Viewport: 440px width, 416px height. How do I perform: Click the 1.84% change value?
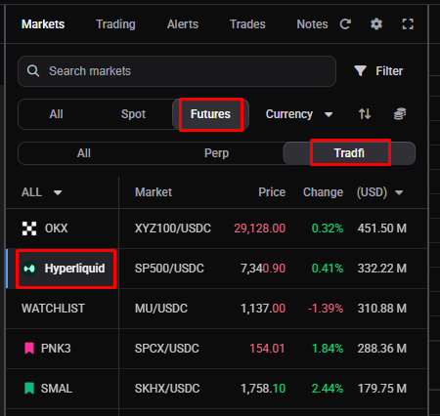(x=328, y=349)
